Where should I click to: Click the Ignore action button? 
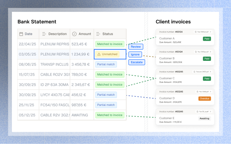pos(135,54)
